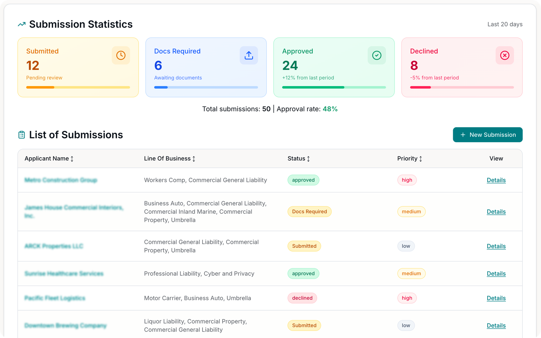Sort table using Priority column arrows
The image size is (541, 338).
click(x=421, y=159)
